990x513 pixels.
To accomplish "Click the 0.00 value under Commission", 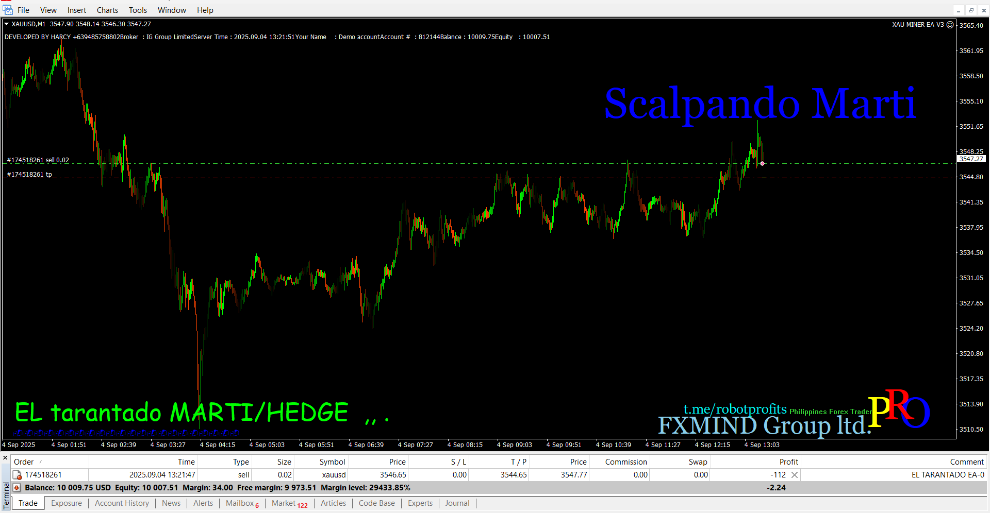I will tap(640, 475).
